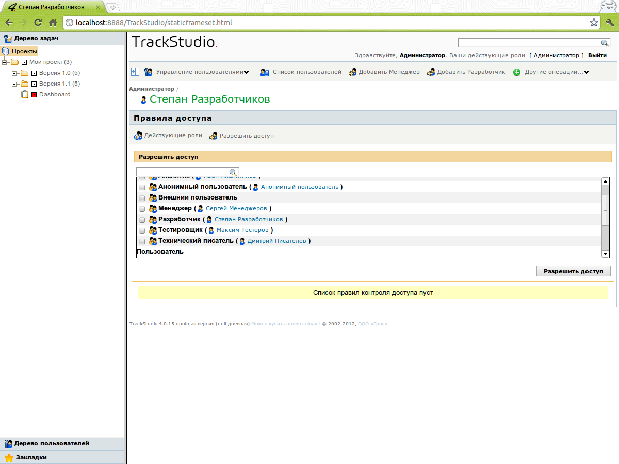
Task: Open the blue Степан Разработчиков link in the role list
Action: [249, 219]
